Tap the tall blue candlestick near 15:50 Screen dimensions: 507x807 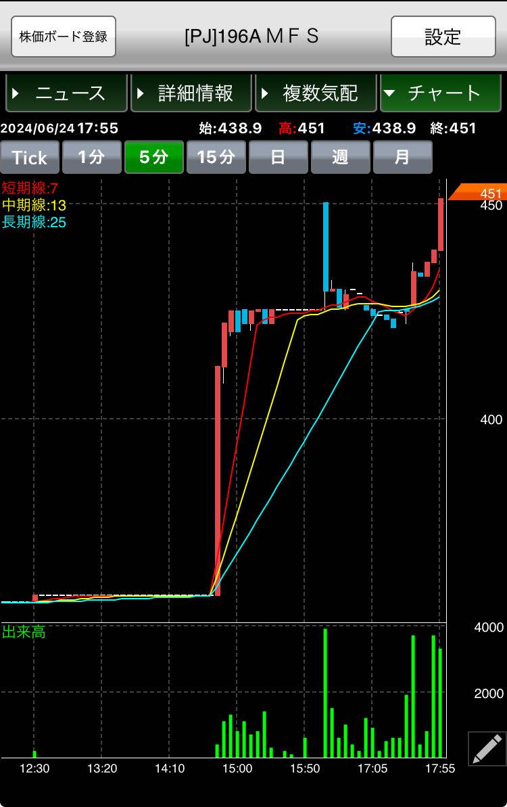[x=326, y=246]
